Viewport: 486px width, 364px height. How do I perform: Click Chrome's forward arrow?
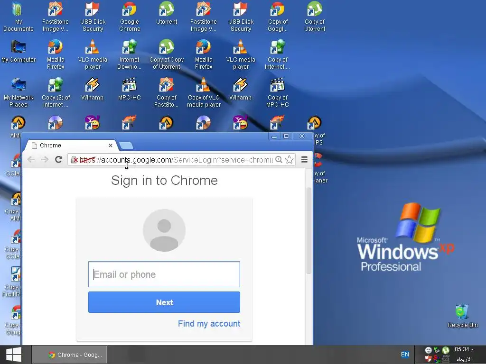45,159
